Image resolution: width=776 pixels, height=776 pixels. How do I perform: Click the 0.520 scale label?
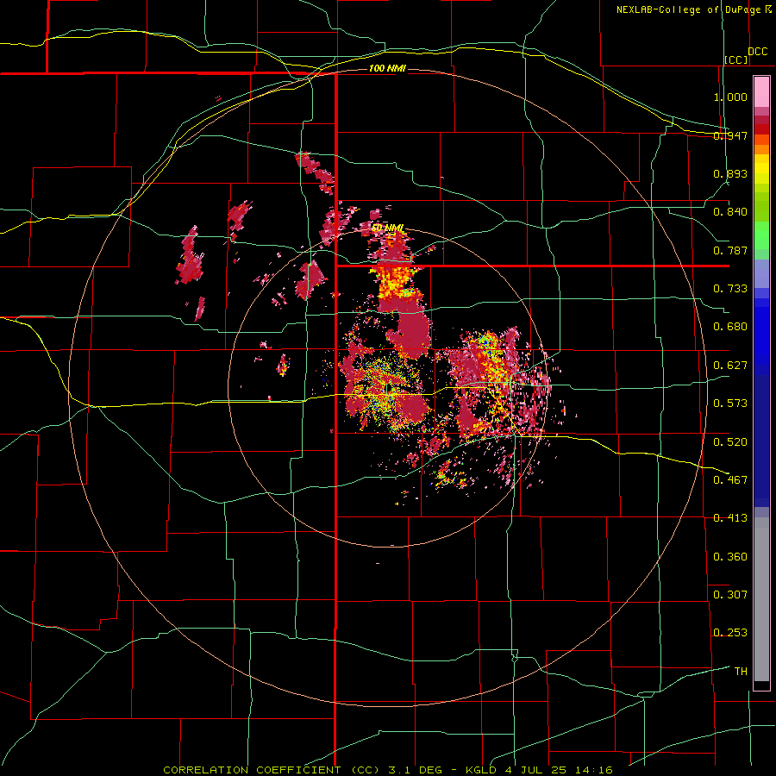pyautogui.click(x=730, y=442)
